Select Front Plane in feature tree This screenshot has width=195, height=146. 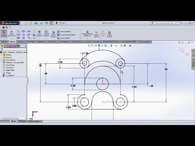tap(10, 65)
